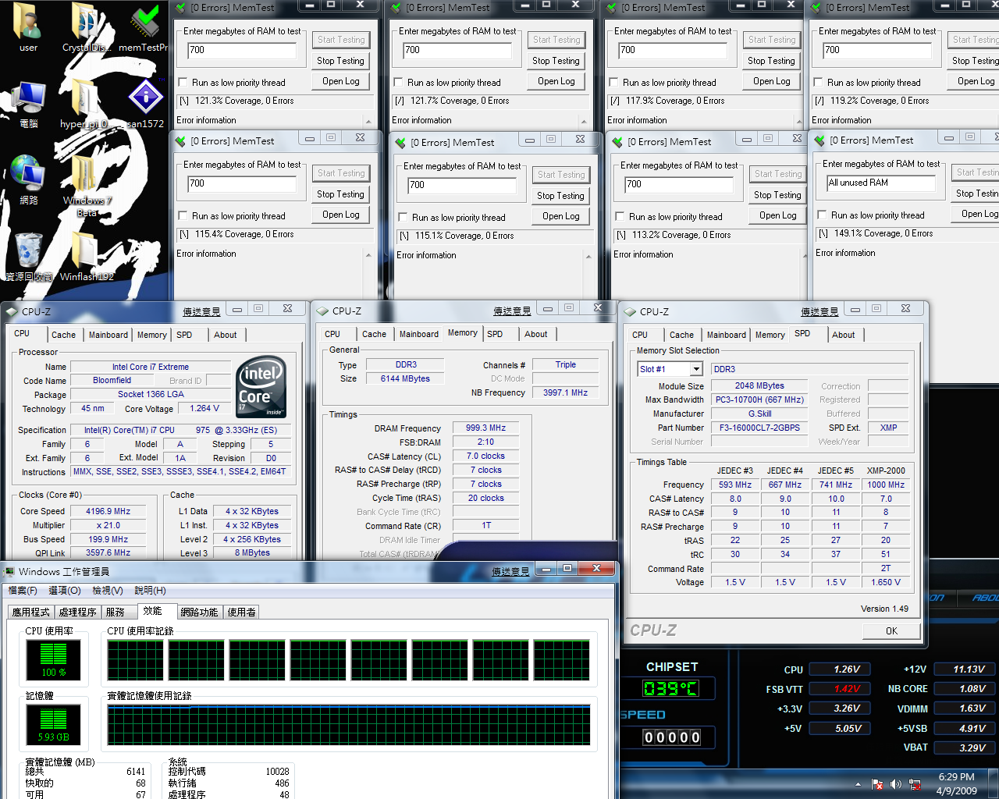The height and width of the screenshot is (799, 999).
Task: Open the 資源回收筒 Recycle Bin icon
Action: click(29, 256)
